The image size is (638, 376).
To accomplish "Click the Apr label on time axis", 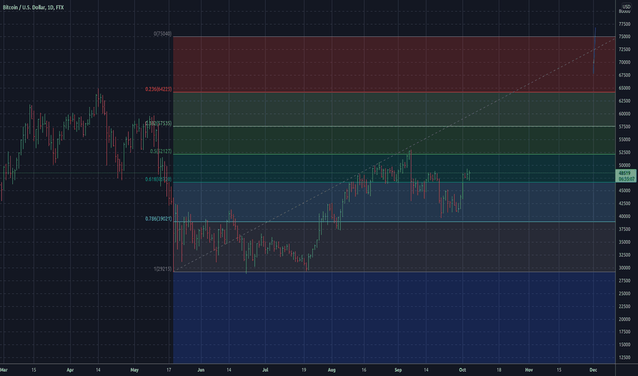I will click(71, 370).
